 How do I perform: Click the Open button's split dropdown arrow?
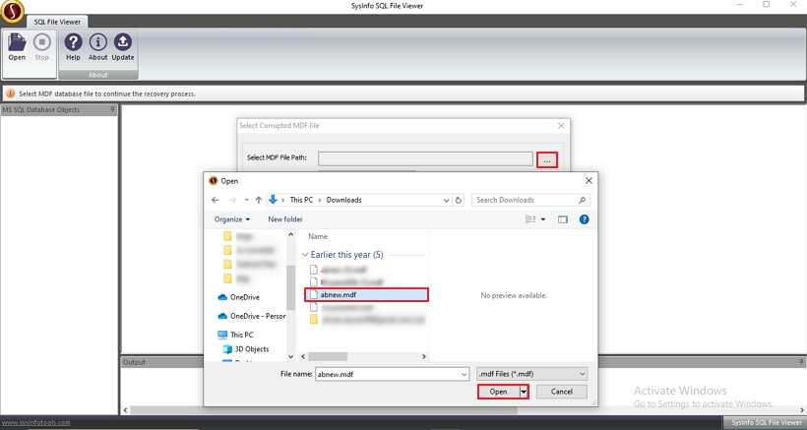(524, 392)
